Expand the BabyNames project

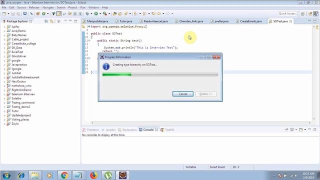[4, 35]
